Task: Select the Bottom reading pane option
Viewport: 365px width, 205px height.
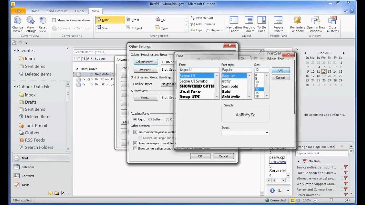Action: coord(150,120)
